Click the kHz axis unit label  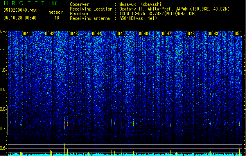click(x=4, y=32)
